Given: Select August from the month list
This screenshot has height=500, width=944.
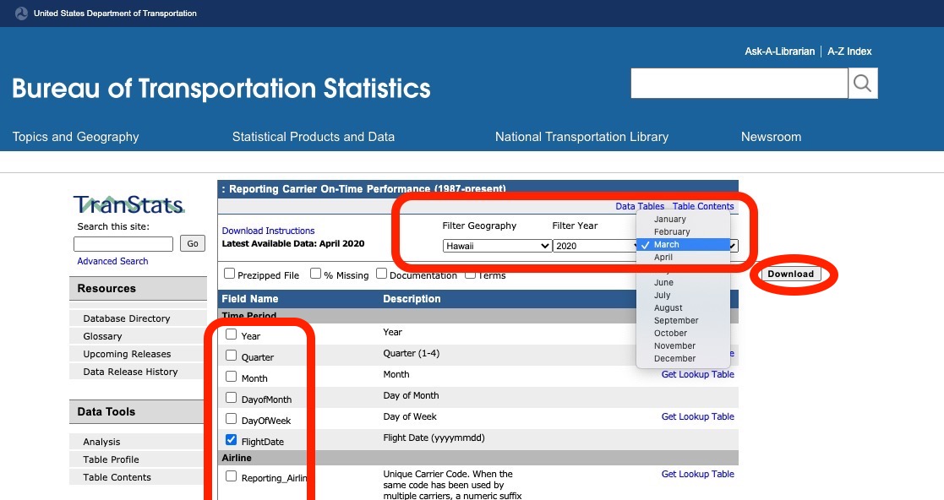Looking at the screenshot, I should (683, 307).
